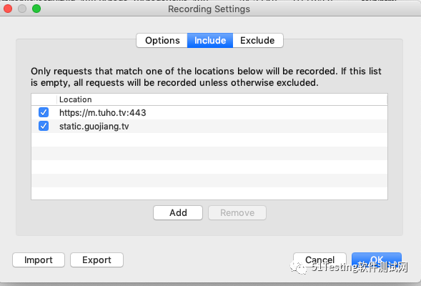Switch to the Options tab
Image resolution: width=421 pixels, height=286 pixels.
coord(162,41)
